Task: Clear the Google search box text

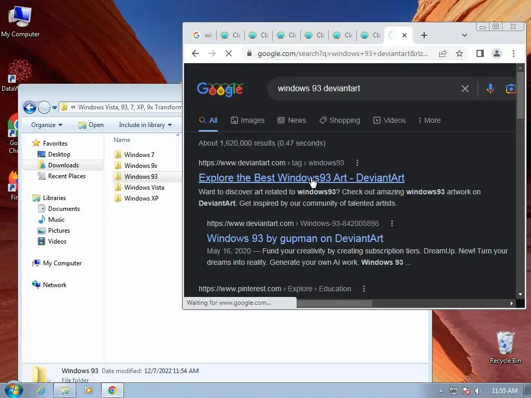Action: 465,89
